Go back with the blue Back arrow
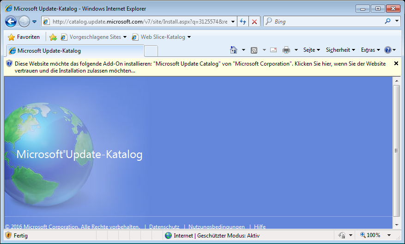This screenshot has width=405, height=244. click(x=11, y=22)
